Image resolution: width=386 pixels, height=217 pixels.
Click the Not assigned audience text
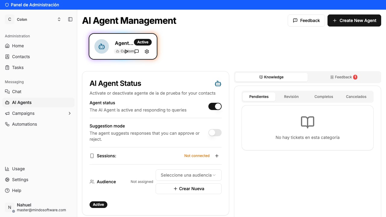point(142,182)
